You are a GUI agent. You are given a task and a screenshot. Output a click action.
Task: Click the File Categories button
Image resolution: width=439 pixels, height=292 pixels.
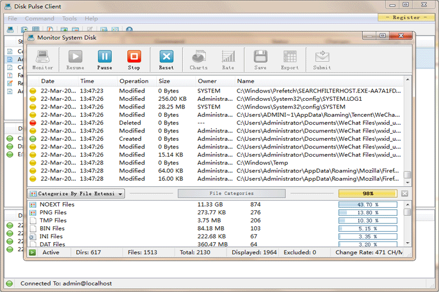pos(232,193)
